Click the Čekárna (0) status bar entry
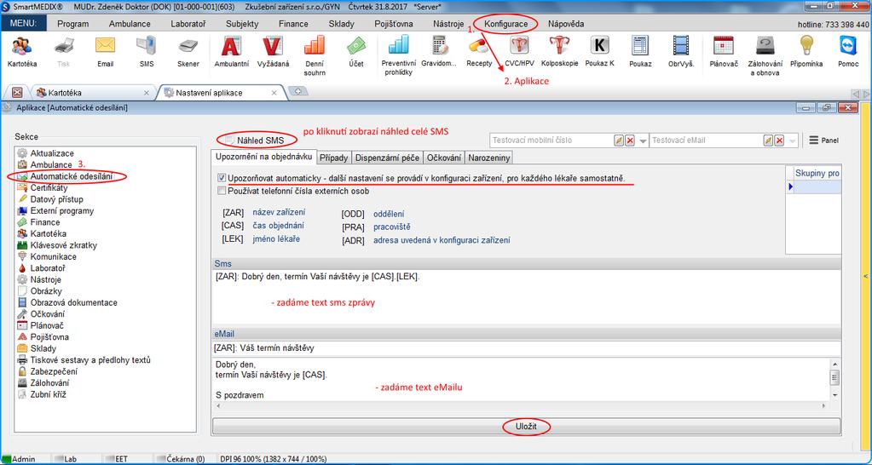872x465 pixels. 180,459
